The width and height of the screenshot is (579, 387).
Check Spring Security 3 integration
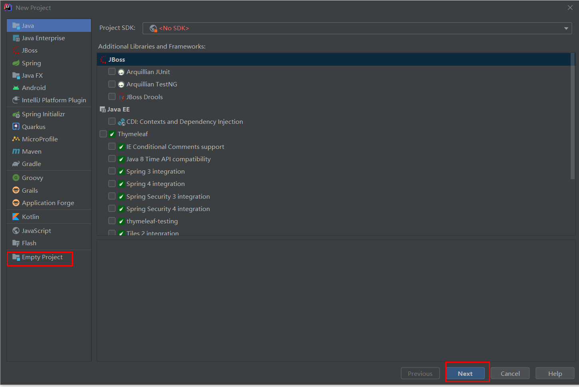click(112, 196)
